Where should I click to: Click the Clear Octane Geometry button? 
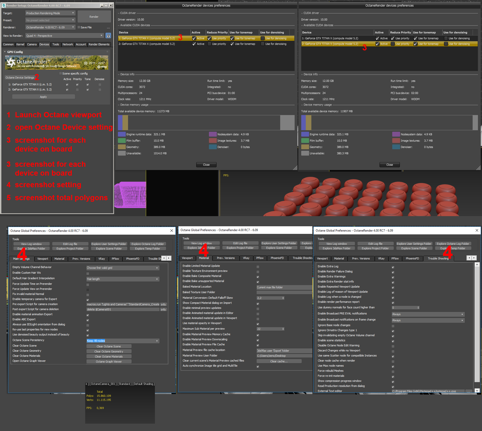[109, 351]
